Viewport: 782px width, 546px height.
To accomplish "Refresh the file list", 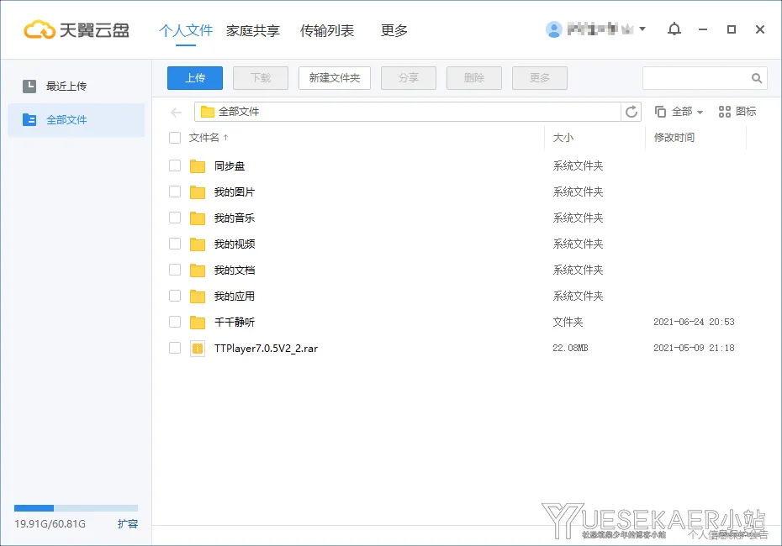I will click(x=631, y=112).
